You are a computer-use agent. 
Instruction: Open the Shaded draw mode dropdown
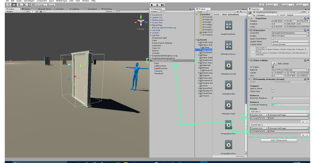(x=15, y=12)
